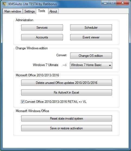
Task: Minimize the KMSAuto Lite window
Action: [105, 3]
